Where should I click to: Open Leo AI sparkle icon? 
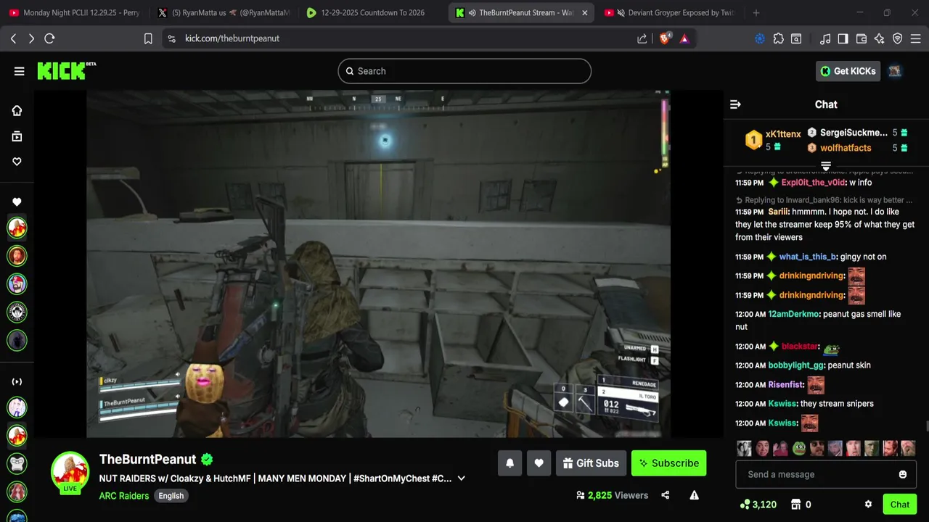click(880, 38)
